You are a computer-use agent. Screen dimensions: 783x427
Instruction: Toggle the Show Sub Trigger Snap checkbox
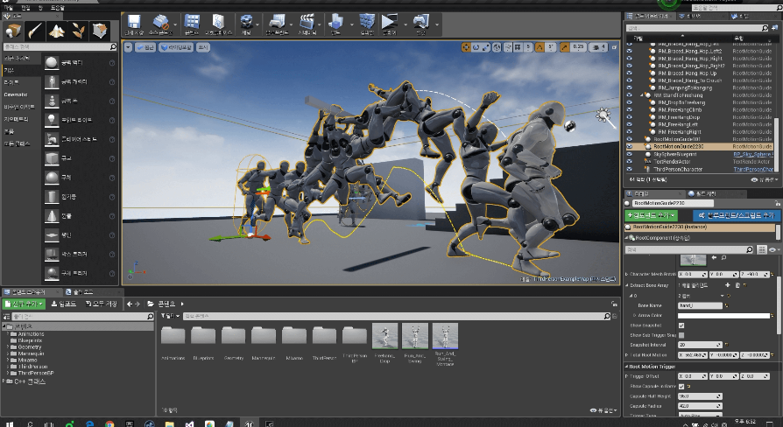(x=682, y=334)
